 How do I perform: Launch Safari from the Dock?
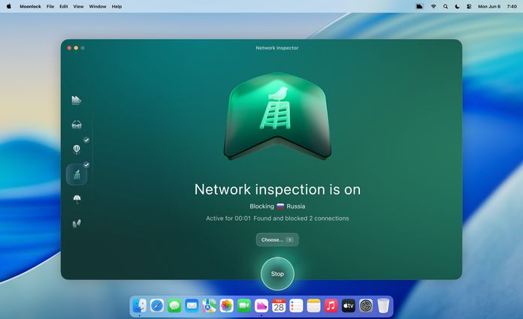(x=157, y=305)
